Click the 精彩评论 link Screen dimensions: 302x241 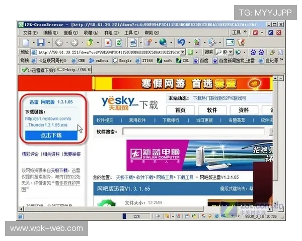pyautogui.click(x=30, y=154)
